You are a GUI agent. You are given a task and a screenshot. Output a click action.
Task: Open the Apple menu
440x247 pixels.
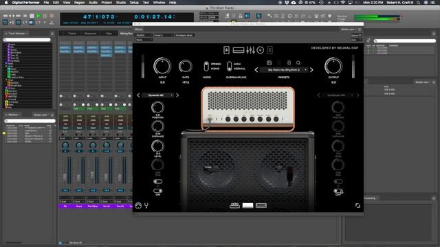pos(6,3)
